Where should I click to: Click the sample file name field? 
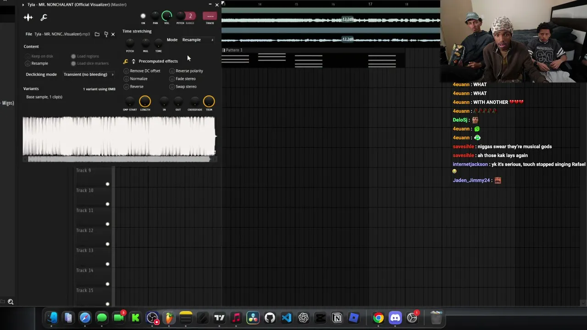point(62,34)
